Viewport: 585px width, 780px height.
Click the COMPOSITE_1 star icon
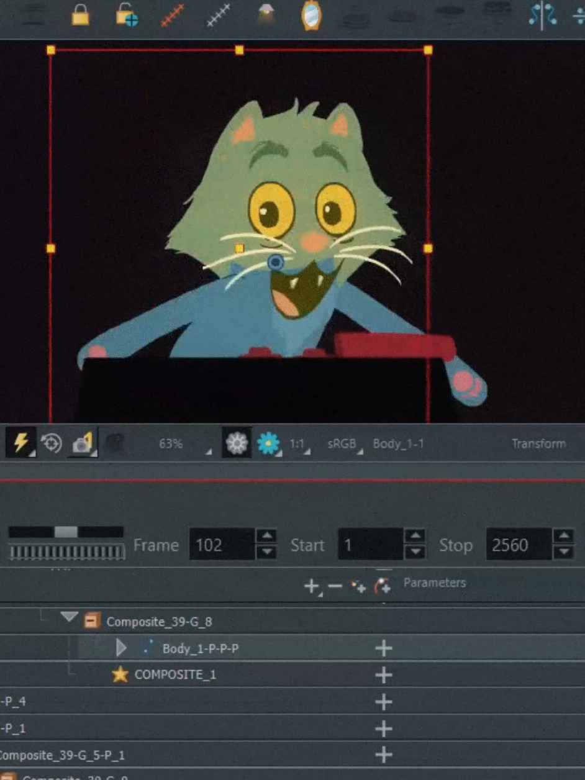click(x=120, y=674)
